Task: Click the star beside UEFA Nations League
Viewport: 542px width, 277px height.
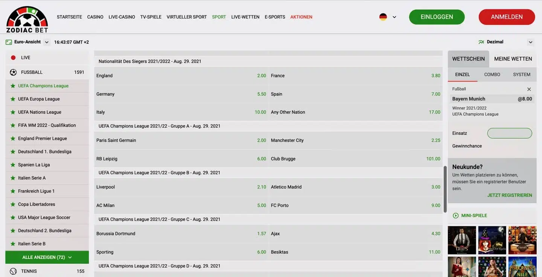Action: coord(13,112)
